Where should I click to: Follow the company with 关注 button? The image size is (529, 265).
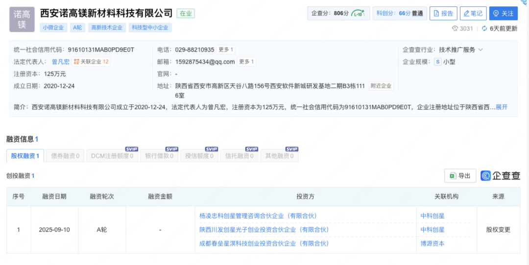point(504,14)
